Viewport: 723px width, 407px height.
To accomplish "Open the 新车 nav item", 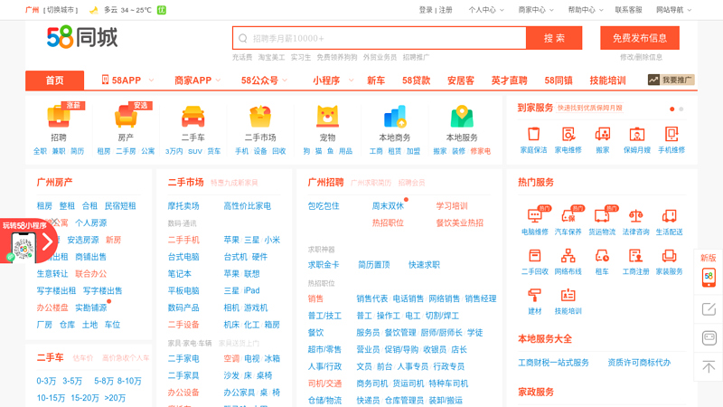I will (376, 80).
